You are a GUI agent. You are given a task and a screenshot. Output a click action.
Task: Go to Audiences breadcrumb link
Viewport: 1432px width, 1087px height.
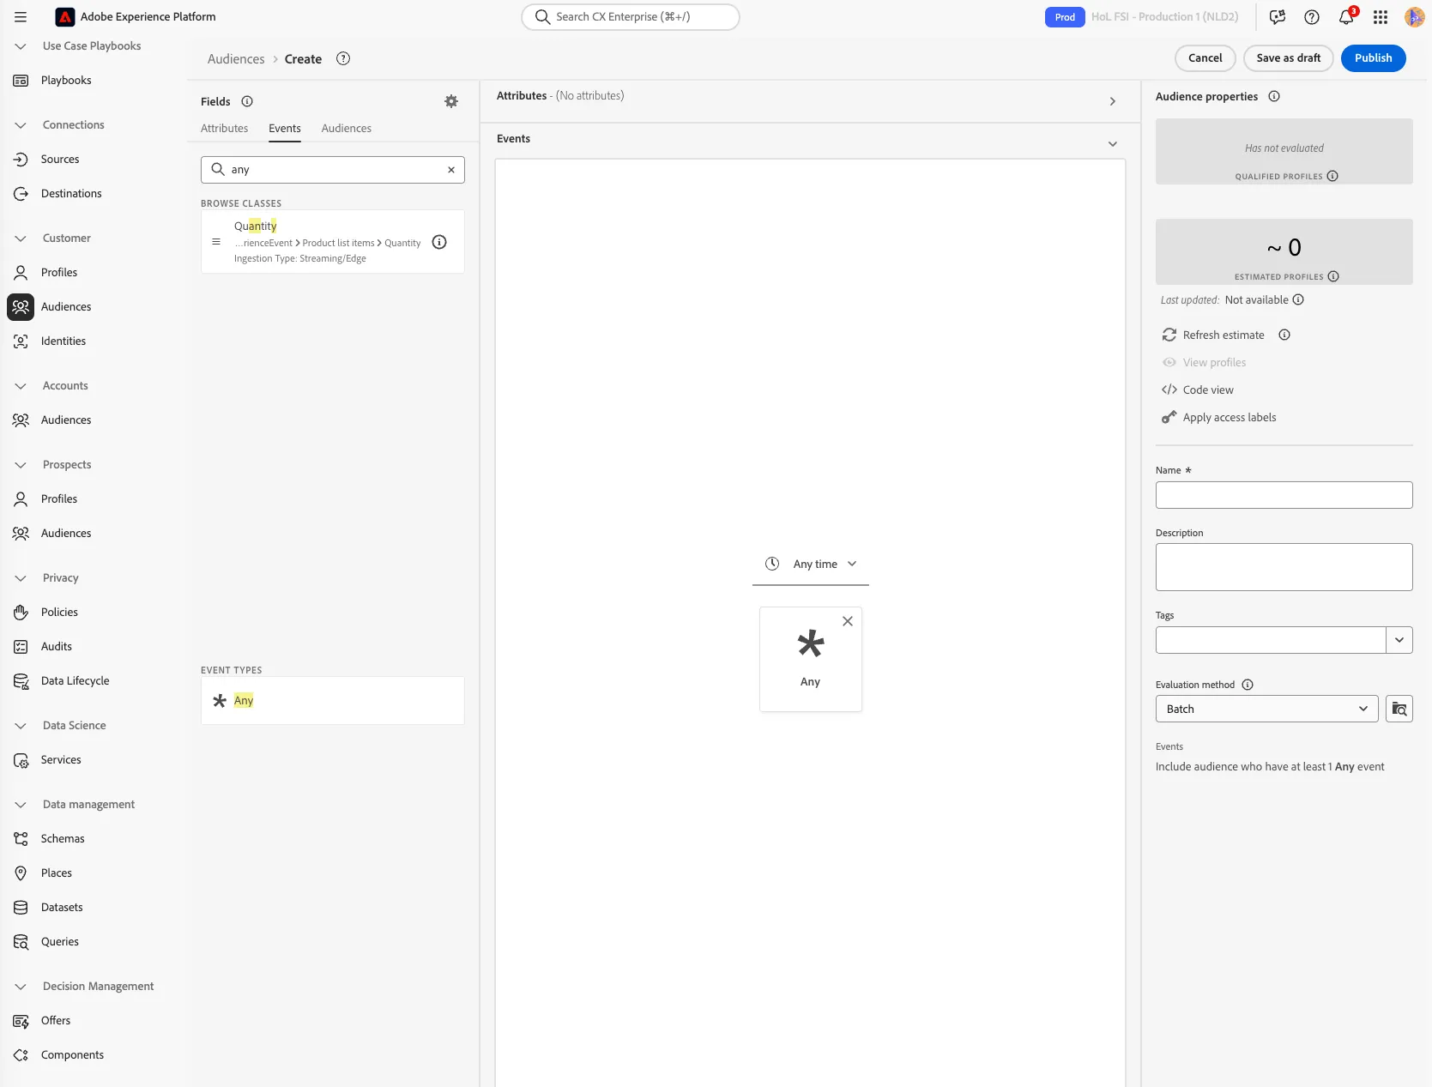click(x=236, y=59)
